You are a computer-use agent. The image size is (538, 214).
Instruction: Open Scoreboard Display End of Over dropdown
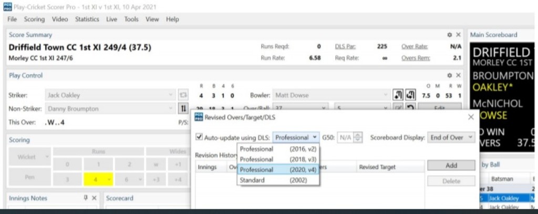[x=451, y=137]
